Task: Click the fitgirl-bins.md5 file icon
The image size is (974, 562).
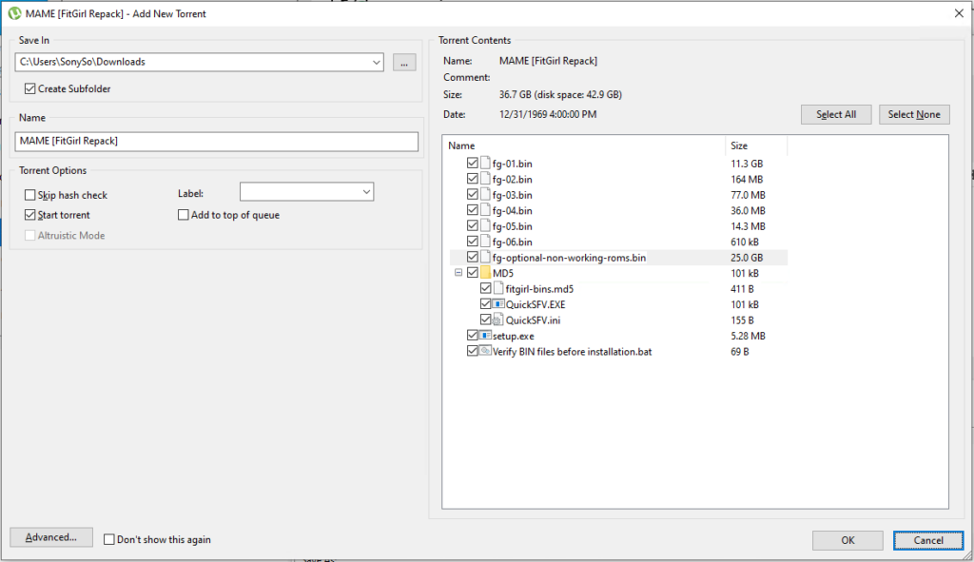Action: tap(498, 288)
